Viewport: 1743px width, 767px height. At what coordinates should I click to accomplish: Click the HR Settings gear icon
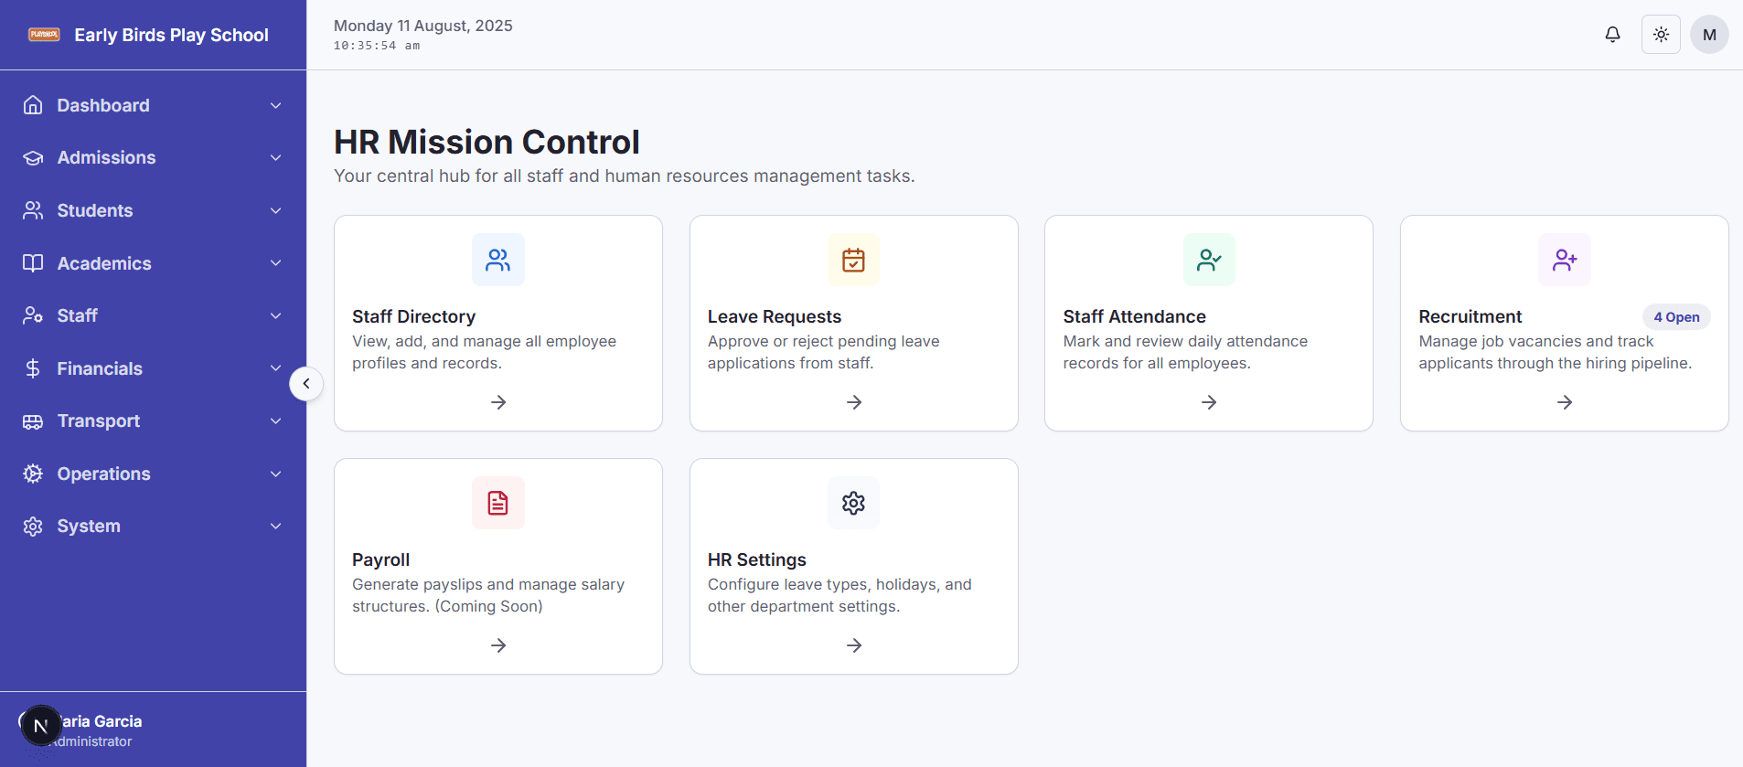[853, 503]
